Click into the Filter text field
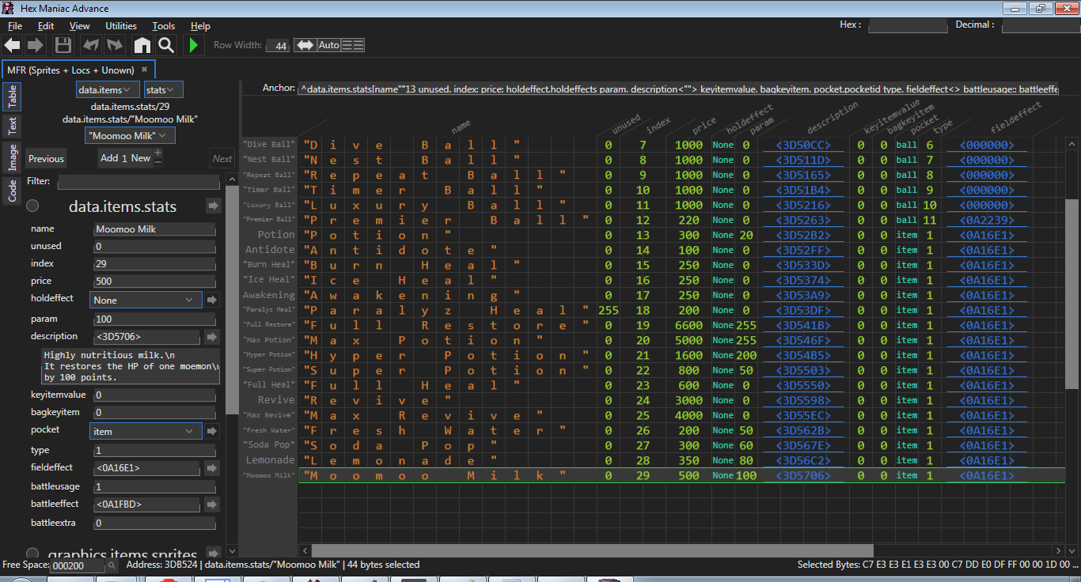This screenshot has width=1081, height=582. (x=138, y=182)
